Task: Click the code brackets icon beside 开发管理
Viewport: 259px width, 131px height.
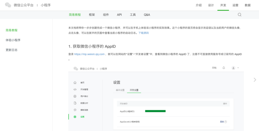Action: (75, 89)
